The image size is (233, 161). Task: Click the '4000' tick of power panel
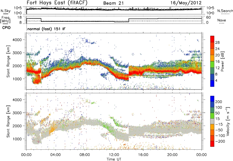tap(17, 40)
